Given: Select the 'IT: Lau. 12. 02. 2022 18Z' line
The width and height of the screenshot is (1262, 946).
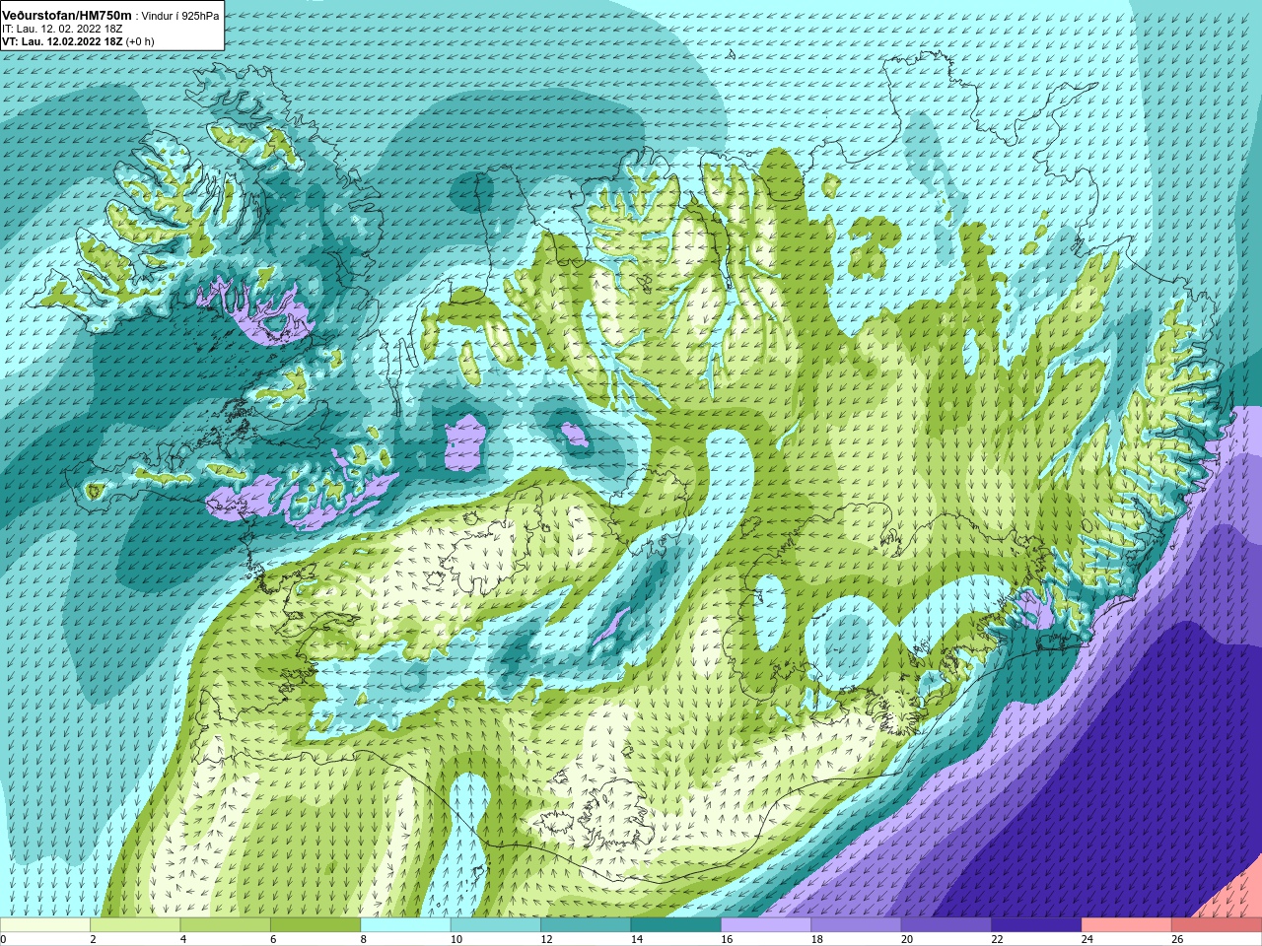Looking at the screenshot, I should pos(62,29).
